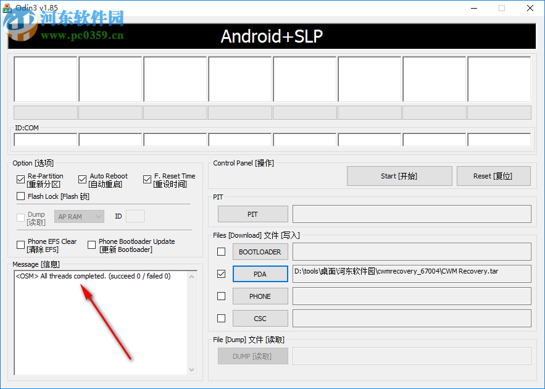Enable the Flash Lock option
This screenshot has height=389, width=545.
point(20,196)
